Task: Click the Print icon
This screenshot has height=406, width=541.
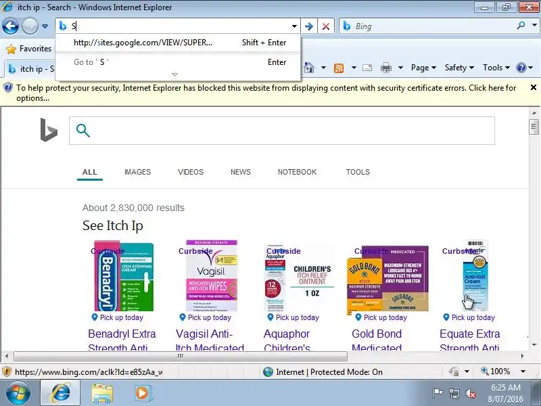Action: click(x=385, y=68)
